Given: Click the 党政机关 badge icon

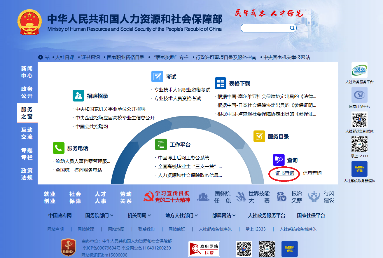Looking at the screenshot, I should tap(68, 247).
